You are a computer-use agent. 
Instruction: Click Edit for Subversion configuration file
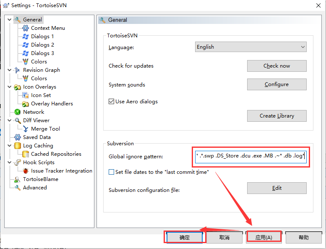click(x=277, y=188)
